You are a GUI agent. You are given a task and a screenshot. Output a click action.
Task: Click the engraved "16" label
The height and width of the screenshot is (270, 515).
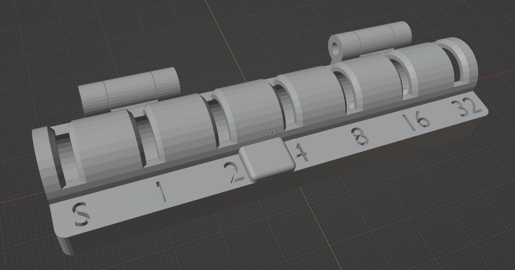417,121
